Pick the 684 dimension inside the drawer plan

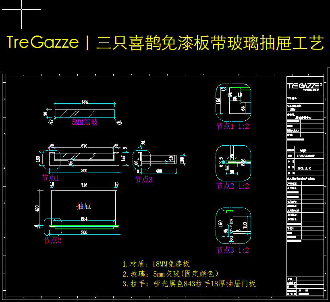click(84, 219)
